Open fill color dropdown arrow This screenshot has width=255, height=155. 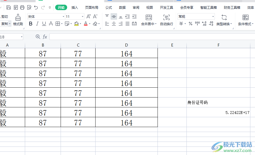click(x=81, y=24)
